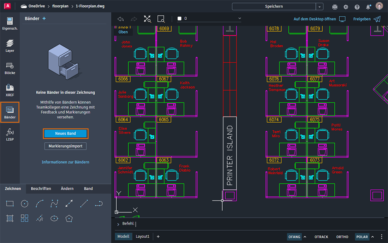Expand command line history chevron

click(118, 224)
